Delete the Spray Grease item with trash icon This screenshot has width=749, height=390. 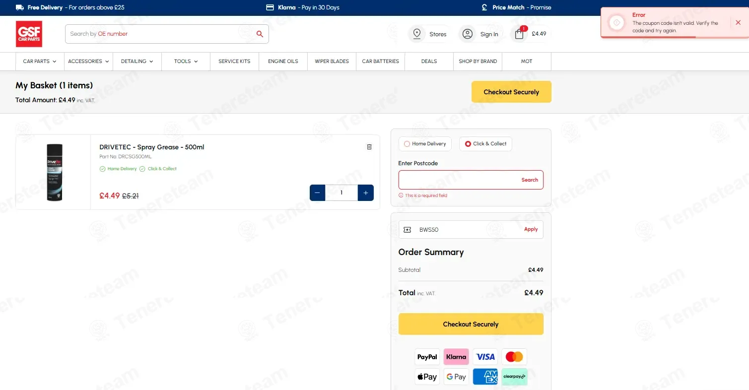369,147
